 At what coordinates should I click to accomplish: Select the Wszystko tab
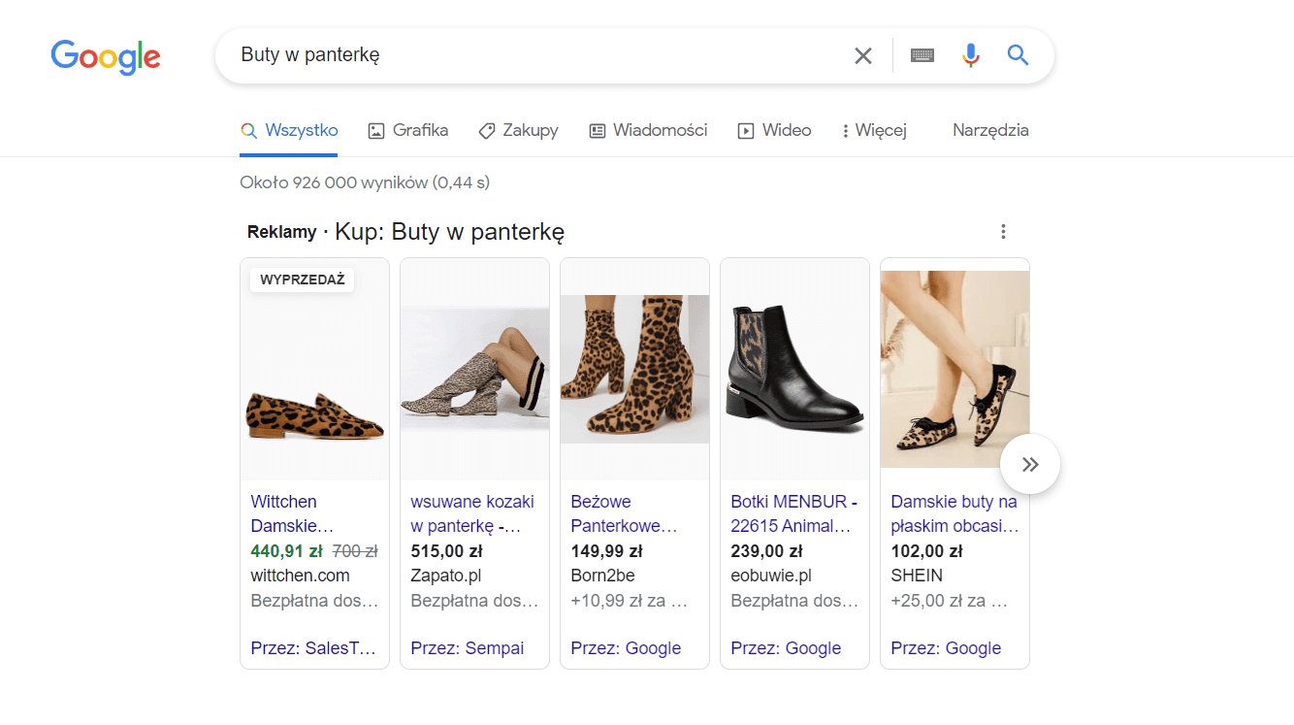pyautogui.click(x=289, y=130)
